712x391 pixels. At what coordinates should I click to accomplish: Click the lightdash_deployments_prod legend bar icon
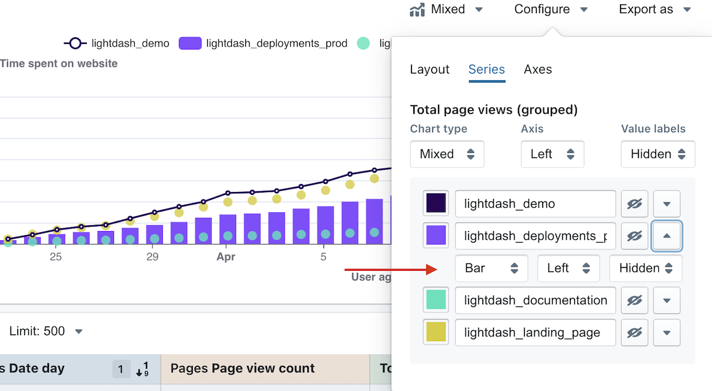click(190, 43)
